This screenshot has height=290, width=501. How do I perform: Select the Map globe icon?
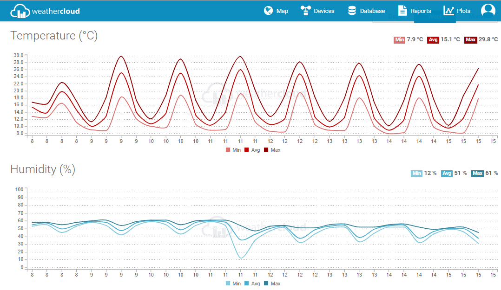pyautogui.click(x=267, y=10)
